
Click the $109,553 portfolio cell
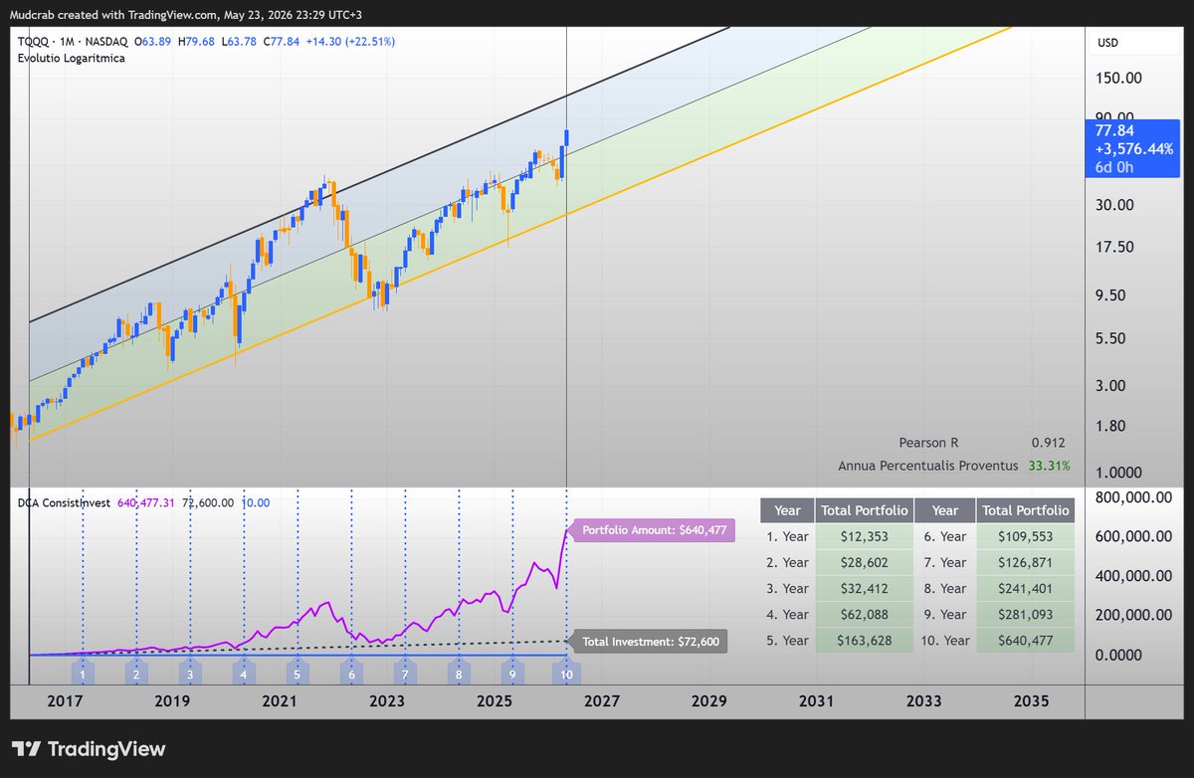[x=1026, y=536]
